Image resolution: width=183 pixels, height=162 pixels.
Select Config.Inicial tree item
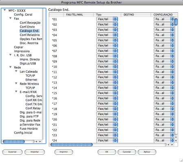pyautogui.click(x=23, y=133)
